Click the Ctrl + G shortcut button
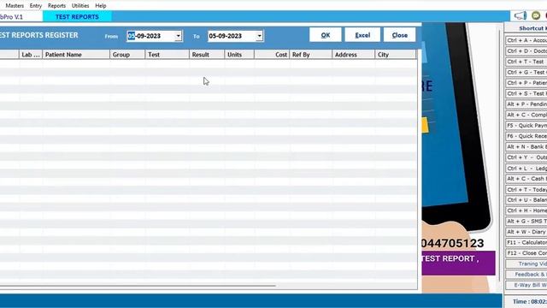 tap(526, 72)
